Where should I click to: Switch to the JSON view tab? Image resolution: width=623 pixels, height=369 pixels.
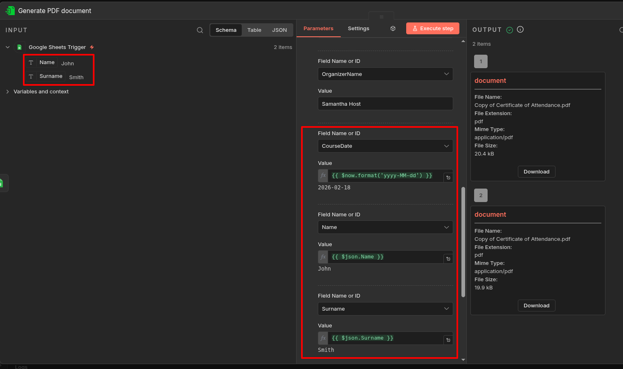[x=279, y=30]
